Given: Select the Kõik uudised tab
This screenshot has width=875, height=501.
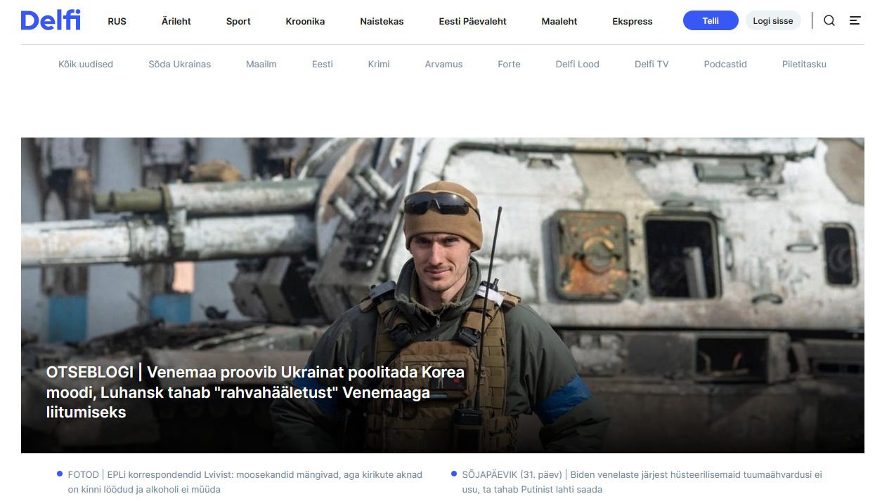Looking at the screenshot, I should [x=86, y=65].
